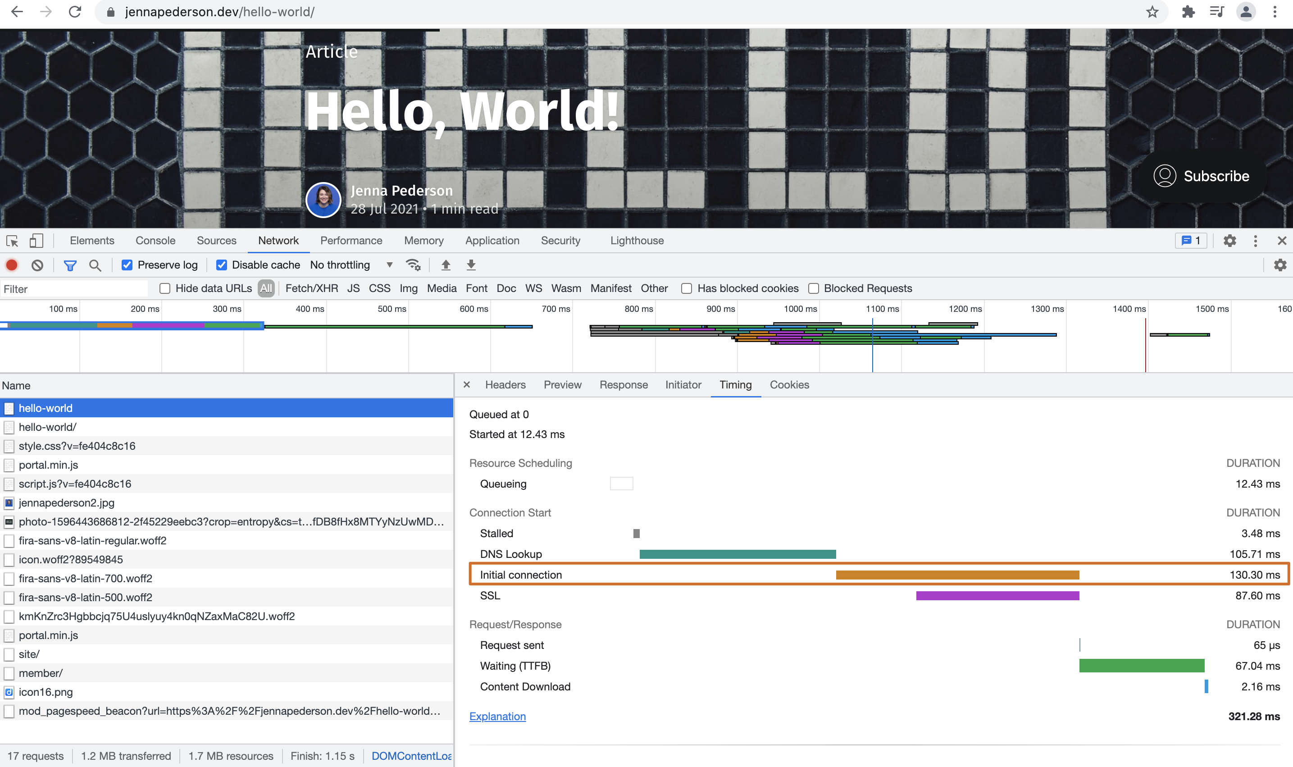Disable the Disable cache checkbox
Viewport: 1293px width, 767px height.
pos(222,265)
